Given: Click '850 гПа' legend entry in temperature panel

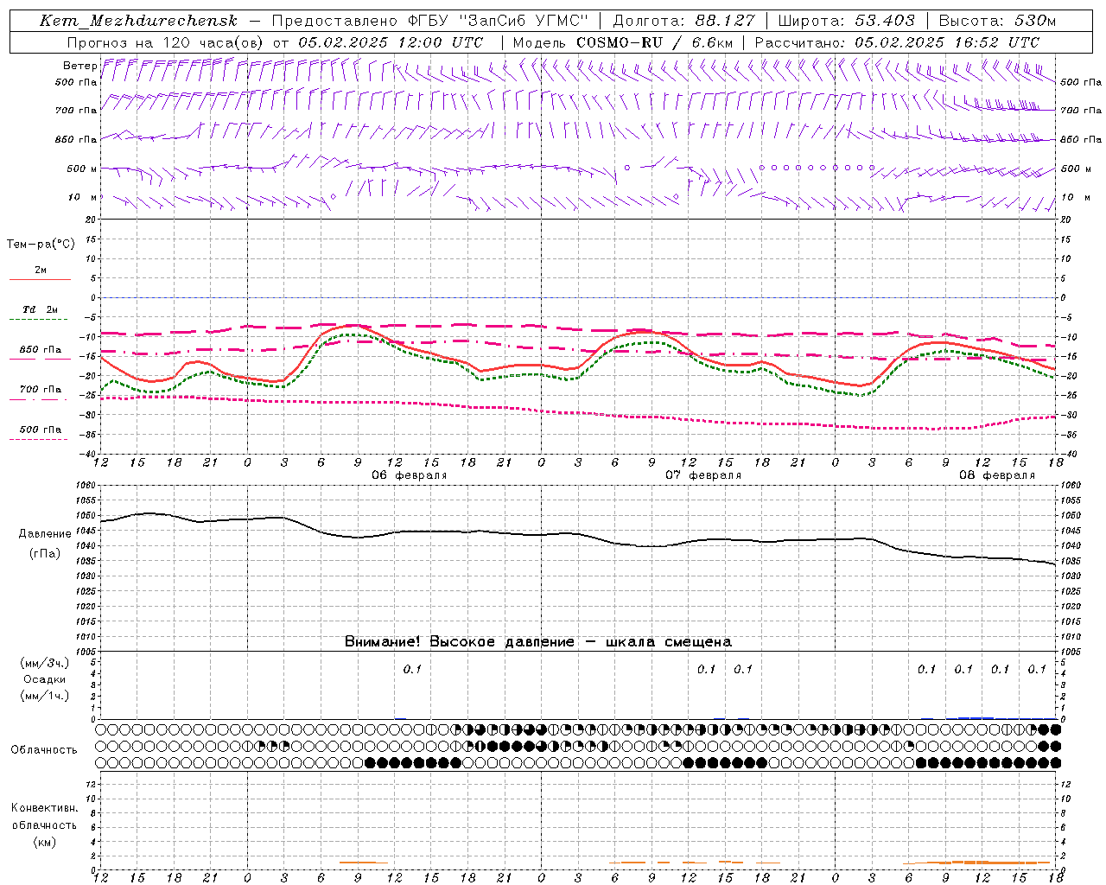Looking at the screenshot, I should [x=41, y=350].
